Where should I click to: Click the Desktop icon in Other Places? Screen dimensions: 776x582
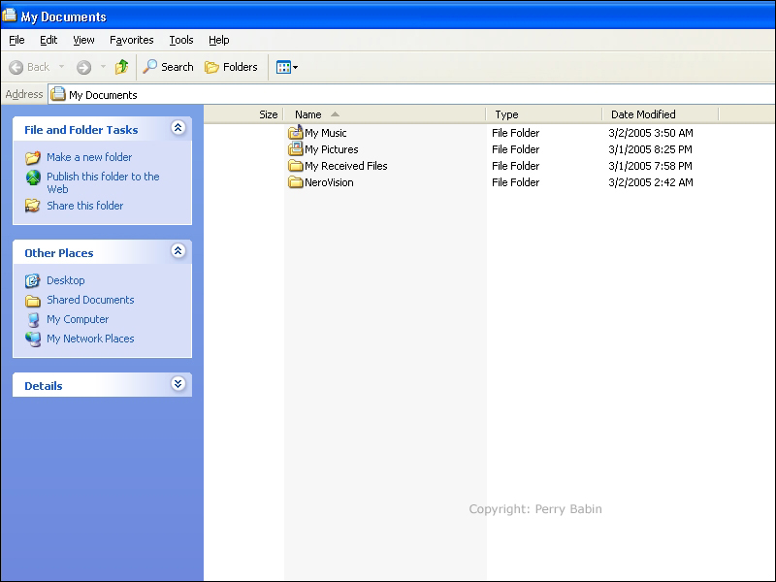[33, 280]
